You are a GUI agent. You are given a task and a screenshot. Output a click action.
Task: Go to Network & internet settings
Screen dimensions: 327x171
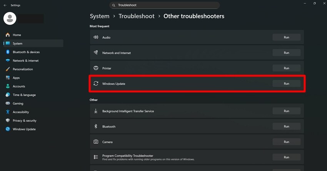[x=33, y=60]
